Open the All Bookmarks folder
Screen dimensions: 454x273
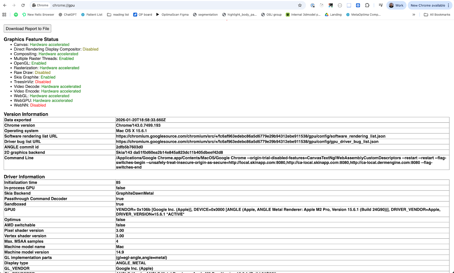[437, 15]
